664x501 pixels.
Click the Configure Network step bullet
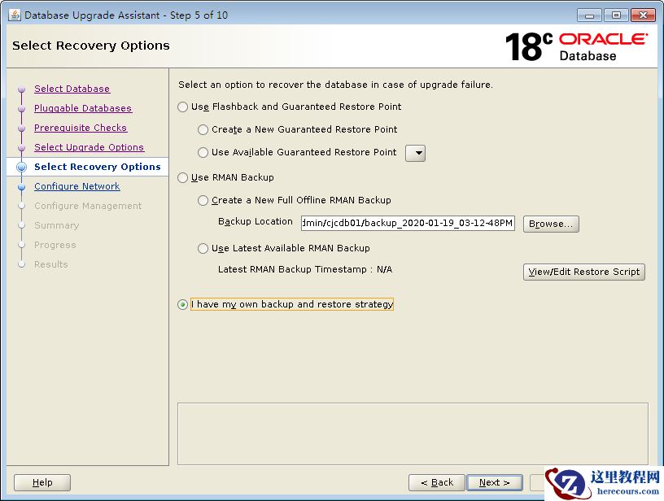[22, 186]
